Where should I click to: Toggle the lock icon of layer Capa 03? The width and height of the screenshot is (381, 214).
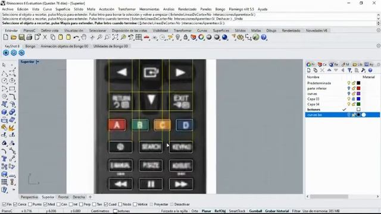click(354, 99)
